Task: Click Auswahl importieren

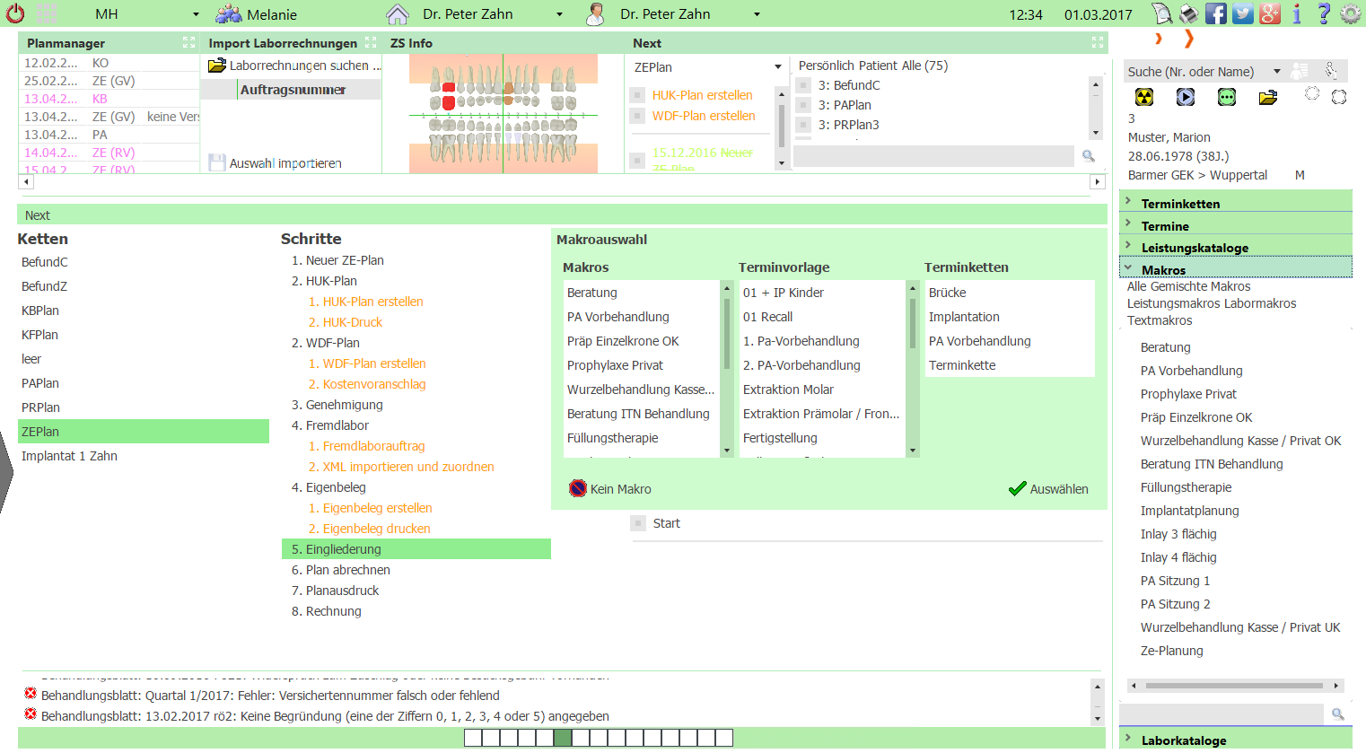Action: (276, 162)
